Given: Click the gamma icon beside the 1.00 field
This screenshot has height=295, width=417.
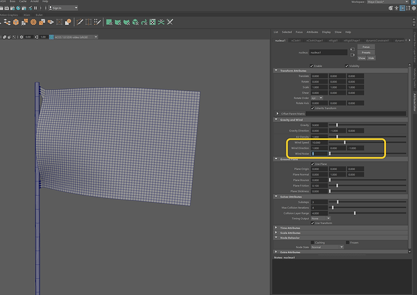Looking at the screenshot, I should 36,37.
